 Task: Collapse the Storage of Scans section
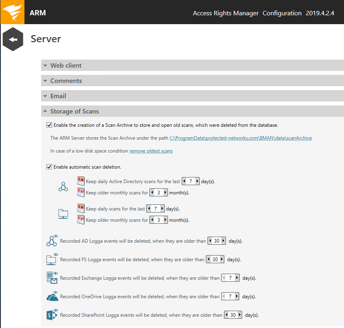click(193, 111)
